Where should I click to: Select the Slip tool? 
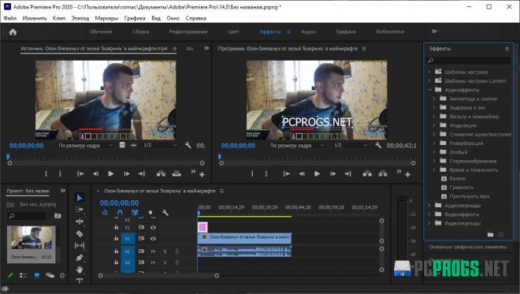(80, 246)
